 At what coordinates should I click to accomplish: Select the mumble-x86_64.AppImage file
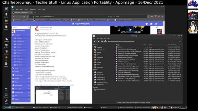click(148, 58)
